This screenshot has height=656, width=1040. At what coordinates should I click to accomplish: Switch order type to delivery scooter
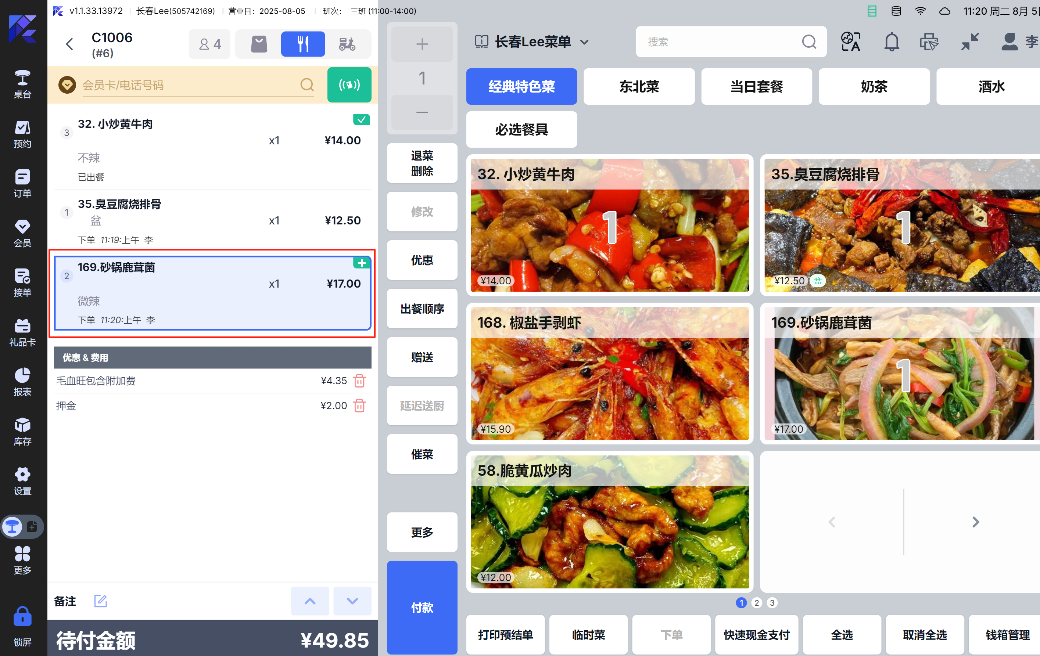347,44
